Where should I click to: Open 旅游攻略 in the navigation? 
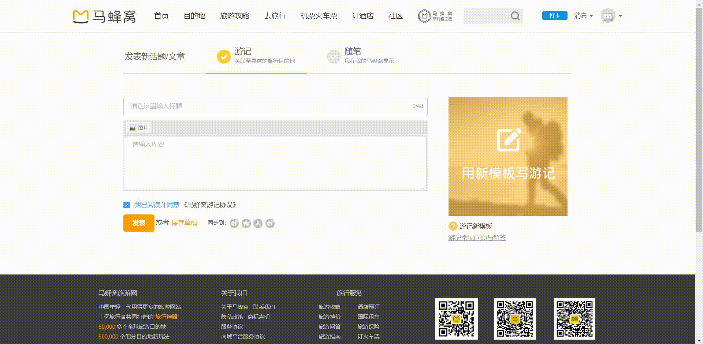click(x=235, y=16)
